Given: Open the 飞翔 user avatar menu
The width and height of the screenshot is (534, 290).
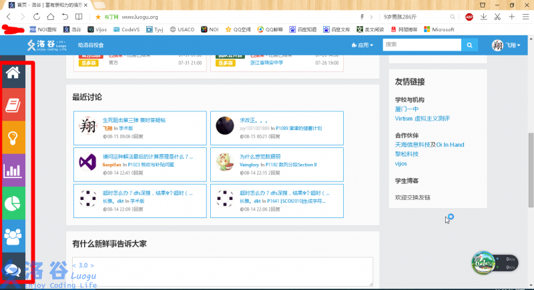Looking at the screenshot, I should (504, 45).
